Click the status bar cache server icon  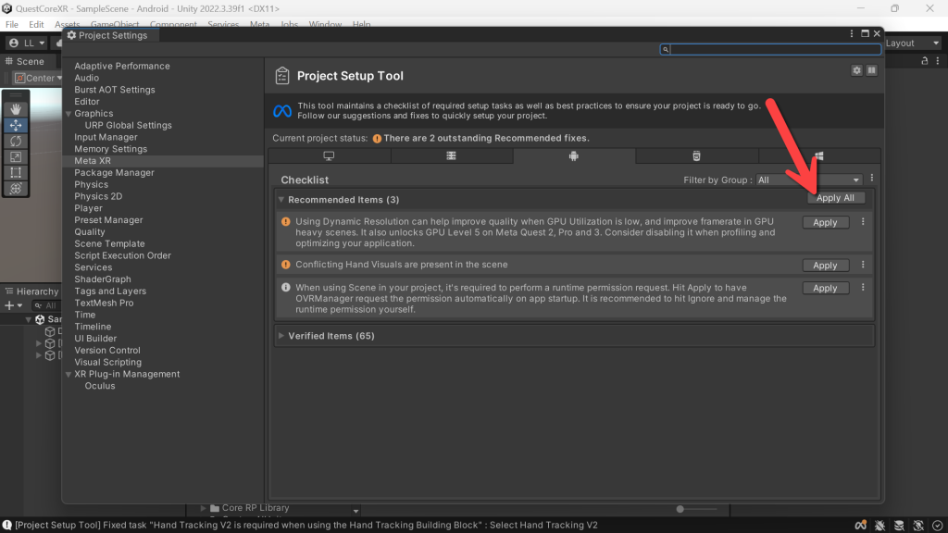tap(899, 526)
